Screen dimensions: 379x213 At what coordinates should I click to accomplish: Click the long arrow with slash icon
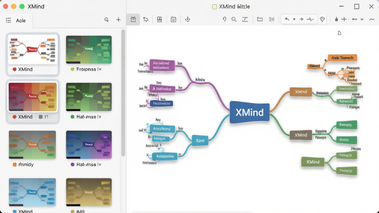coord(310,19)
